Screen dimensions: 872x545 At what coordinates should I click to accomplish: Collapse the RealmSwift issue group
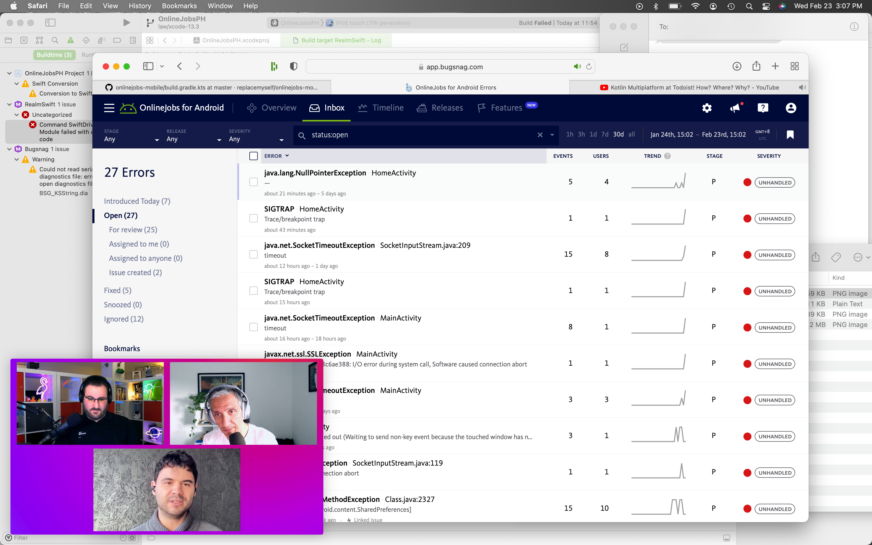tap(9, 105)
